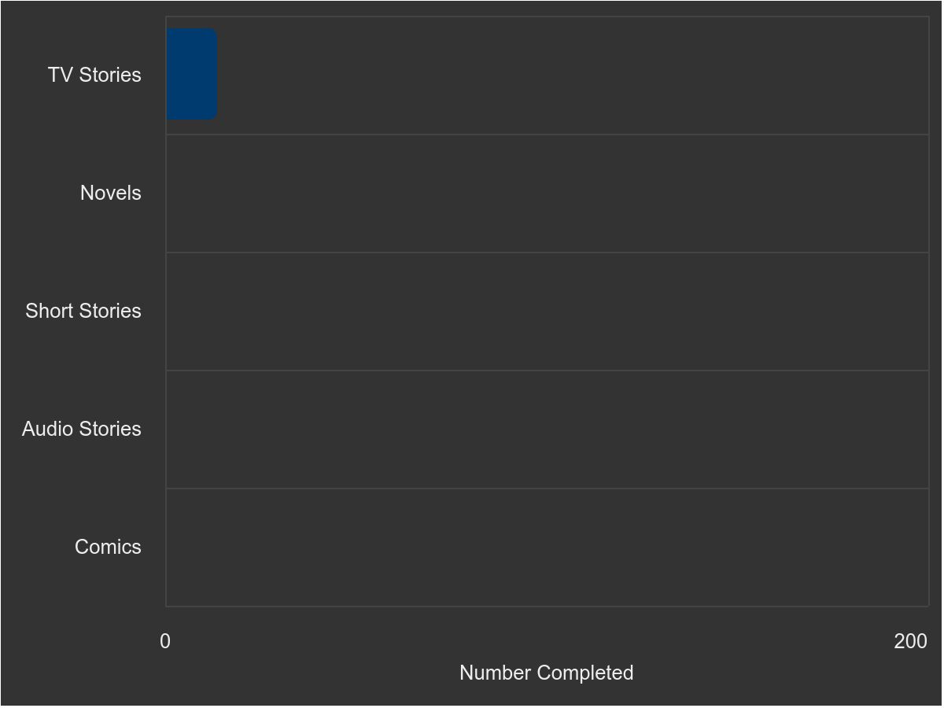Click the empty Short Stories chart row

click(x=548, y=312)
